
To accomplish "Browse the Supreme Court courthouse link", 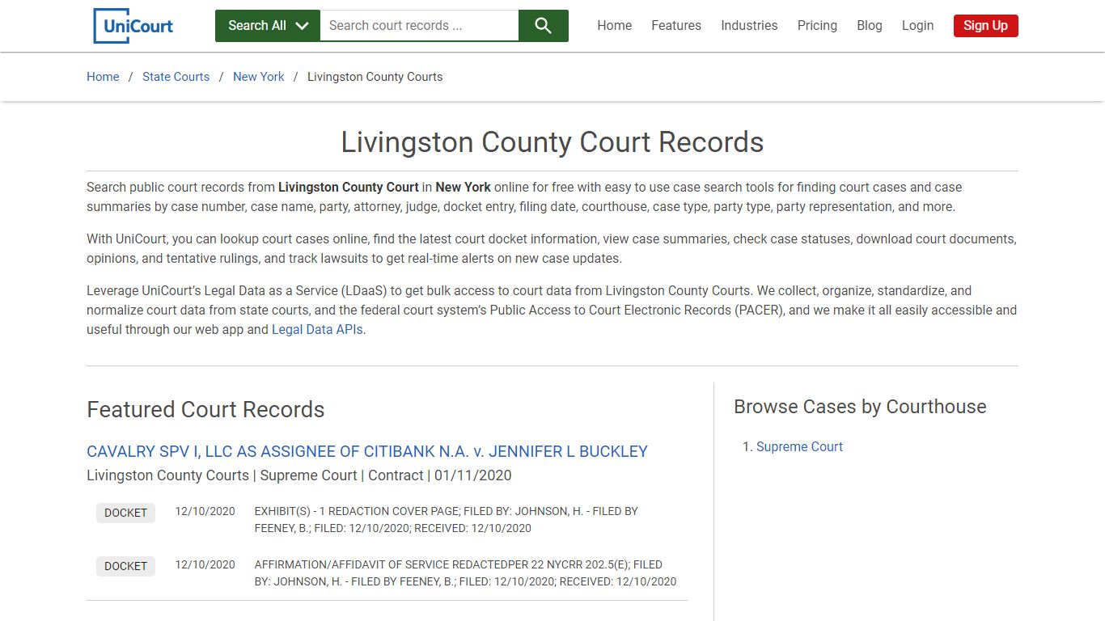I will 799,447.
